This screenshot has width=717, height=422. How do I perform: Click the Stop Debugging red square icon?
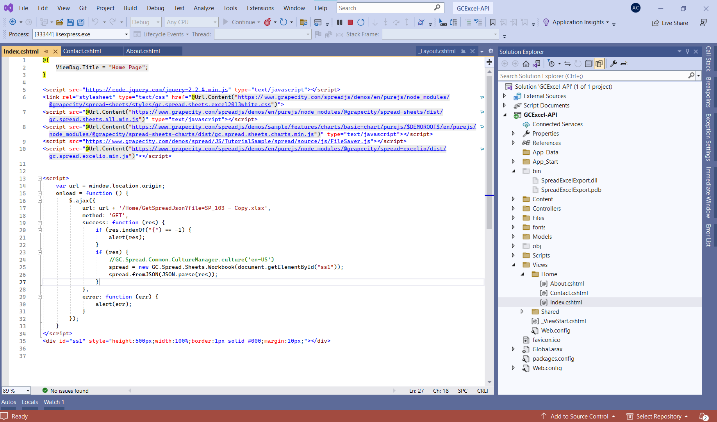350,22
